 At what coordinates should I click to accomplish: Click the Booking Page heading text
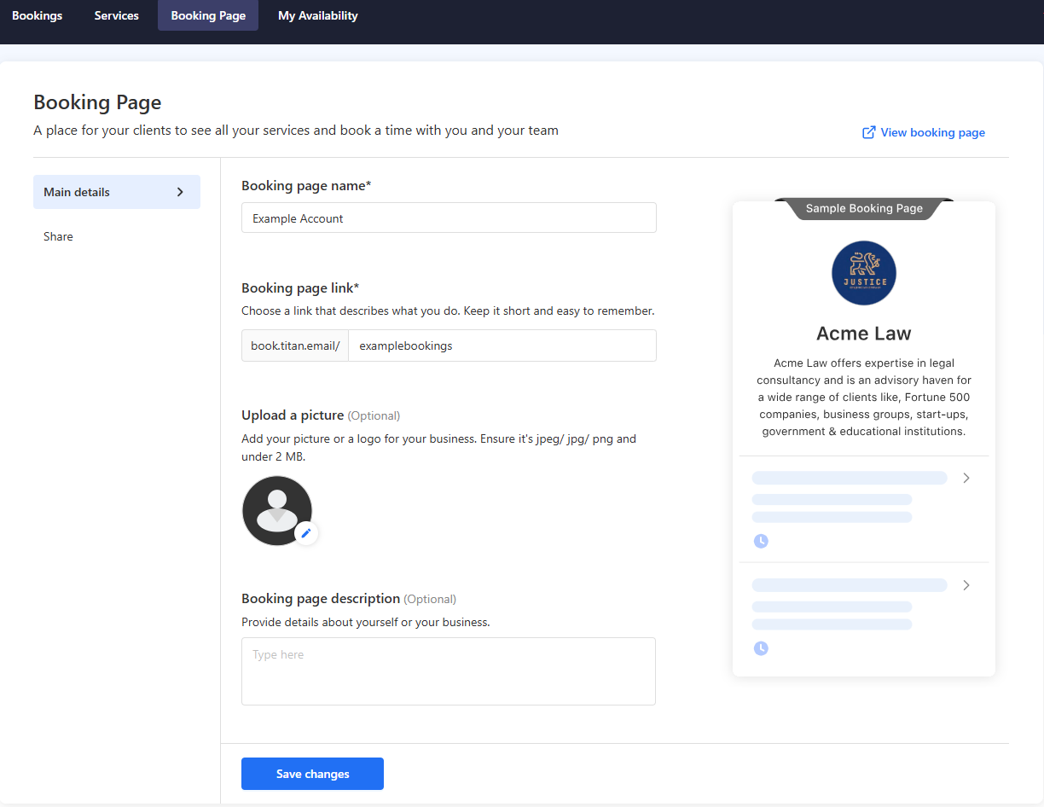click(x=97, y=102)
